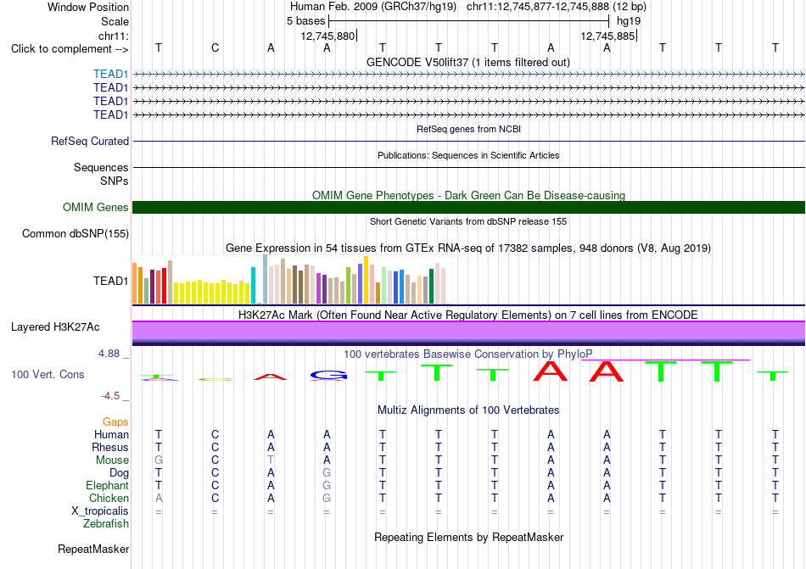Click 'Short Genetic Variants from dbSNP release 155'

[468, 222]
